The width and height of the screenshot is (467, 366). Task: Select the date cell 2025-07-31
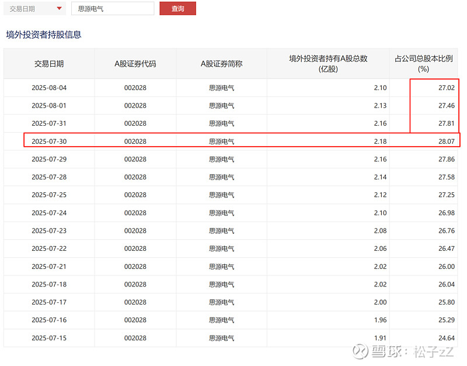(x=49, y=123)
